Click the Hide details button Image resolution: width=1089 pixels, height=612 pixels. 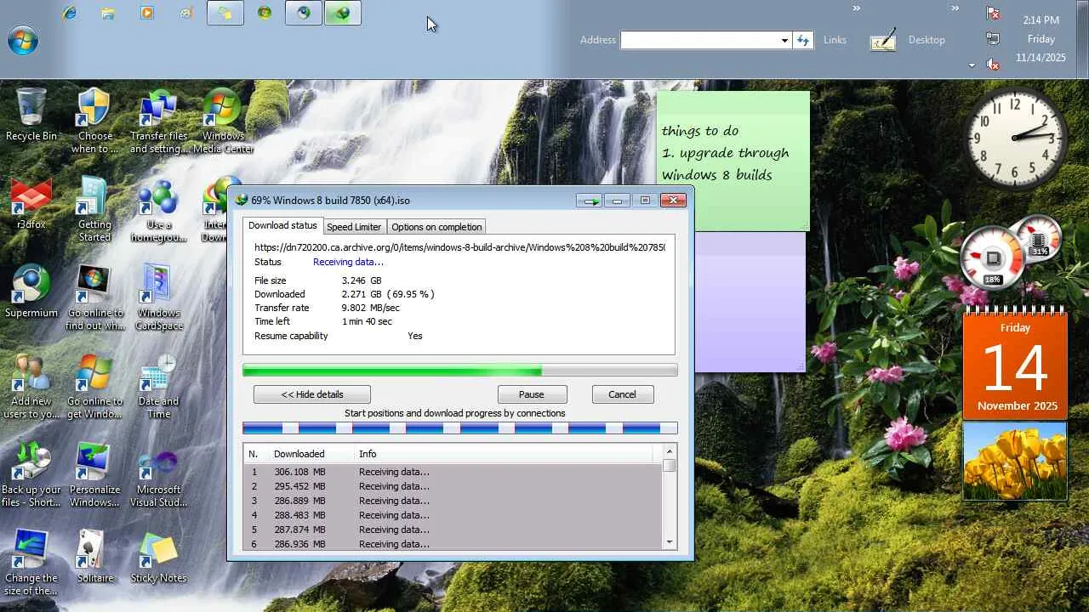[312, 394]
